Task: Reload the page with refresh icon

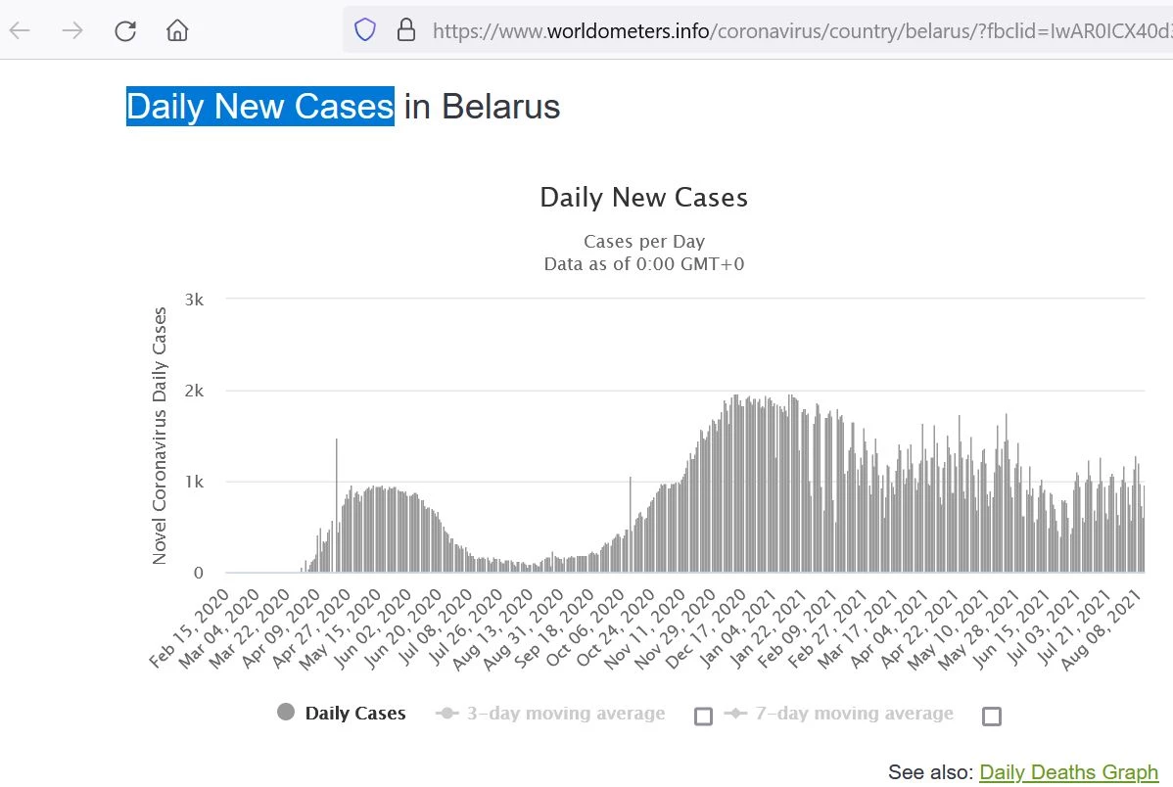Action: (x=125, y=30)
